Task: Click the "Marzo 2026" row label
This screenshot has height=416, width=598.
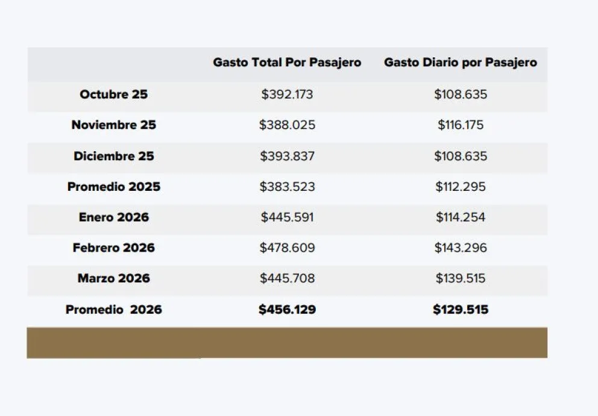Action: pyautogui.click(x=113, y=278)
